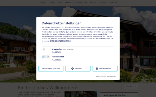Click the lock icon beside Erforderlich
The image size is (156, 97).
(44, 49)
